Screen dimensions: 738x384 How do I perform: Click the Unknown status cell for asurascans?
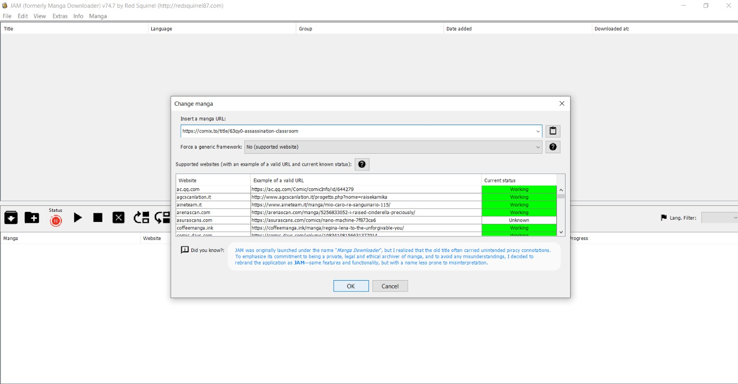519,220
